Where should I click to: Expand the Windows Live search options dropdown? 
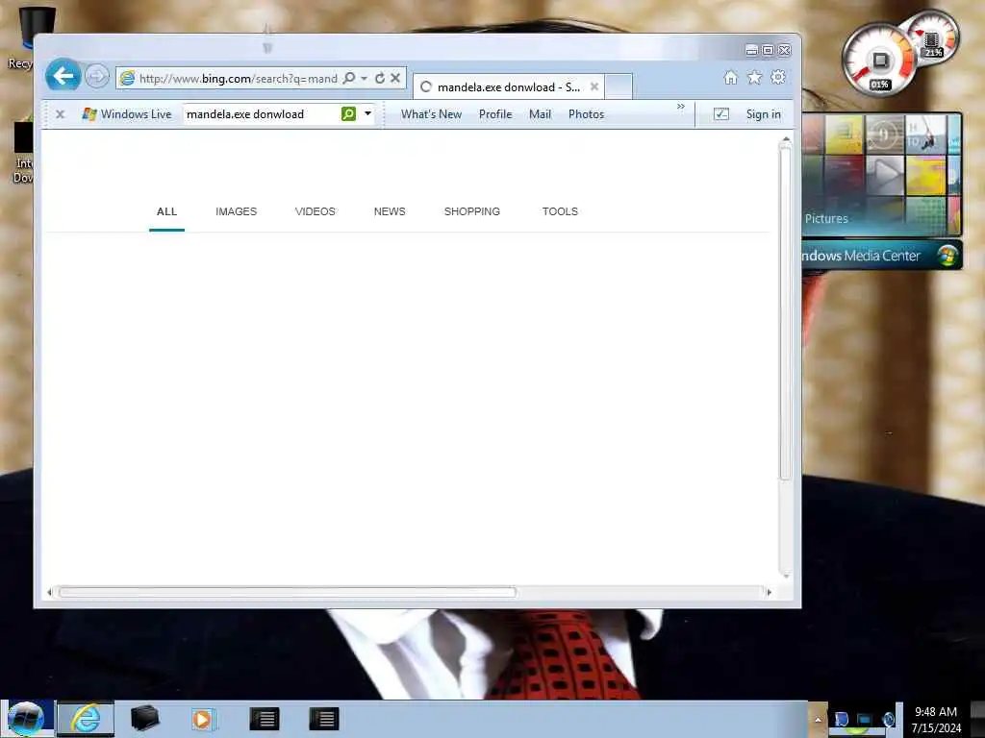tap(368, 113)
